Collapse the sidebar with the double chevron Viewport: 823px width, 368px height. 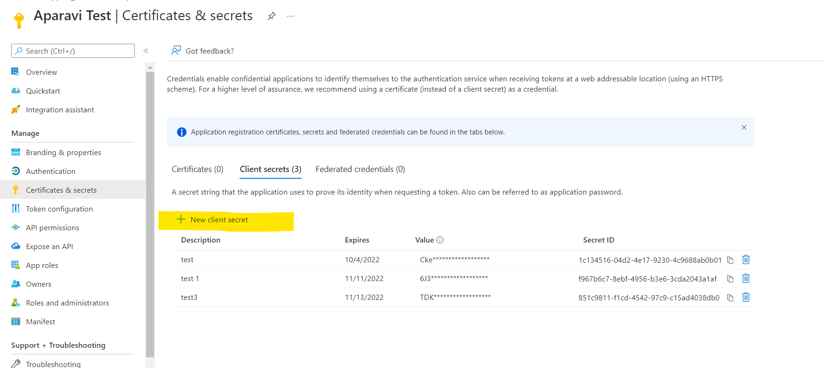coord(146,51)
